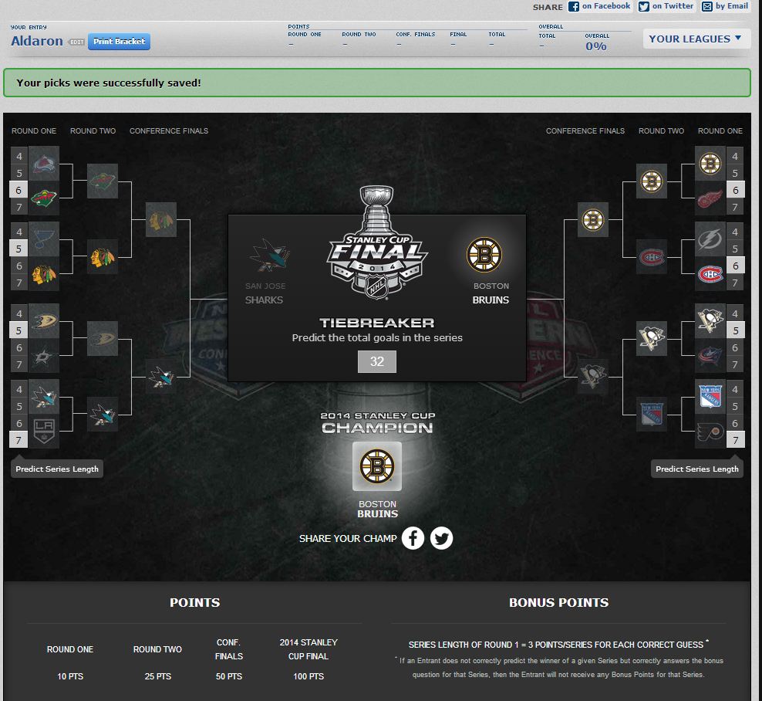The image size is (762, 701).
Task: Pick the Dallas Stars in Round One
Action: click(44, 356)
